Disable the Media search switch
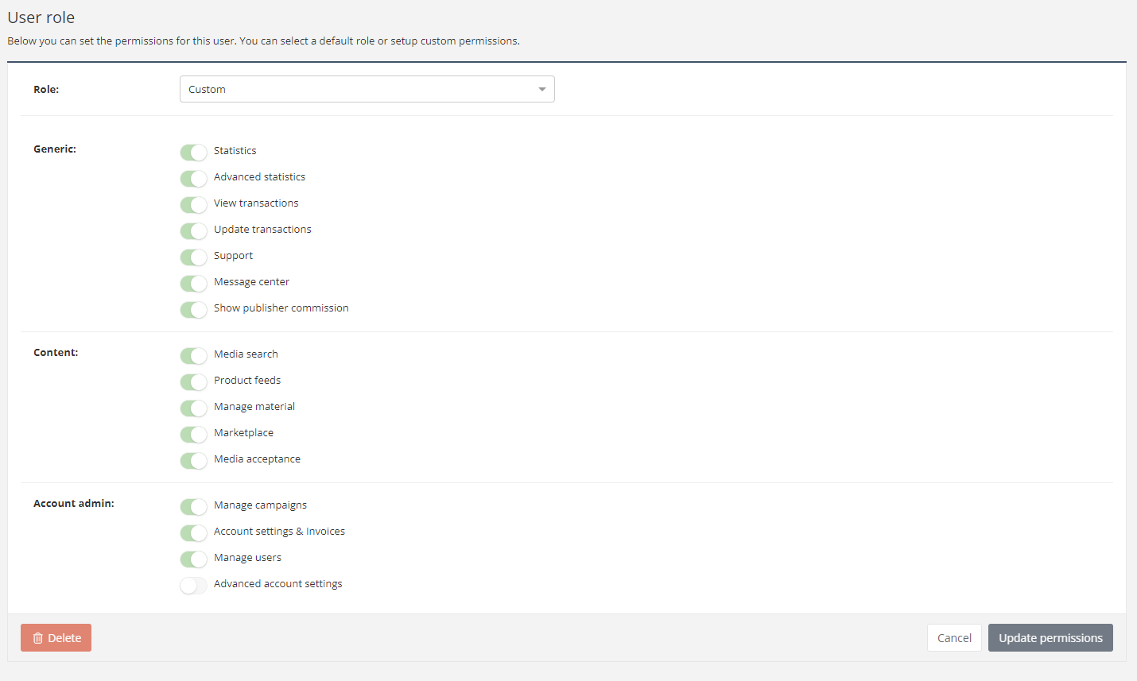Image resolution: width=1137 pixels, height=681 pixels. [193, 355]
